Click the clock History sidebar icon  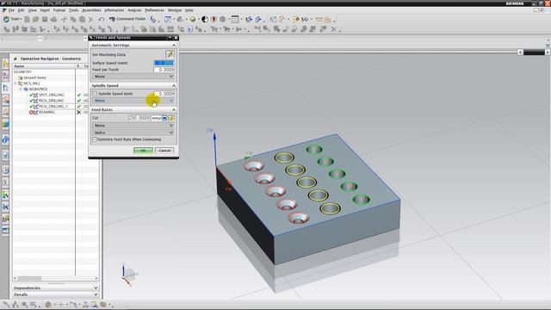click(5, 170)
